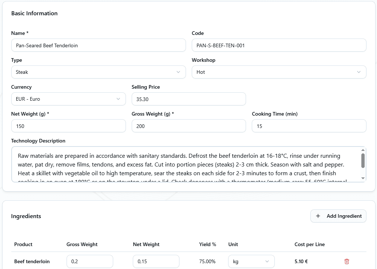Select the Net Weight (g) input
Image resolution: width=377 pixels, height=269 pixels.
(68, 126)
